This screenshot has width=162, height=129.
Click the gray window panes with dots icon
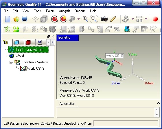(x=35, y=29)
